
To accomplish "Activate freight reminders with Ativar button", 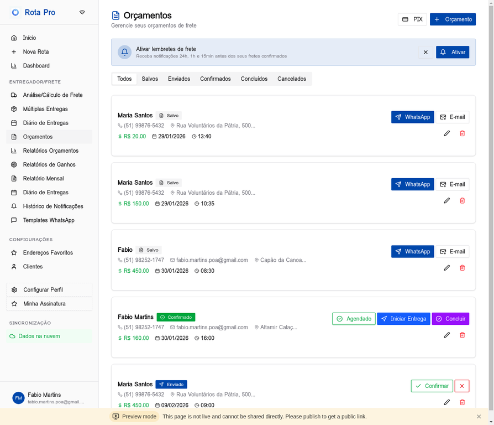I will tap(452, 52).
